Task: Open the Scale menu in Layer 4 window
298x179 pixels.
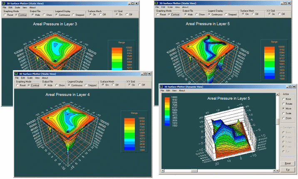Action: click(30, 78)
